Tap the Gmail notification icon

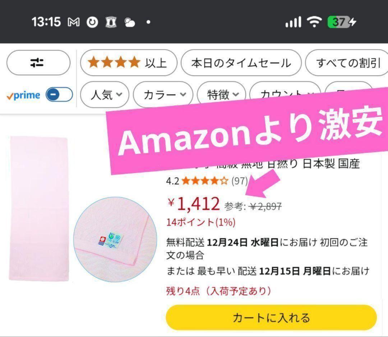[74, 22]
